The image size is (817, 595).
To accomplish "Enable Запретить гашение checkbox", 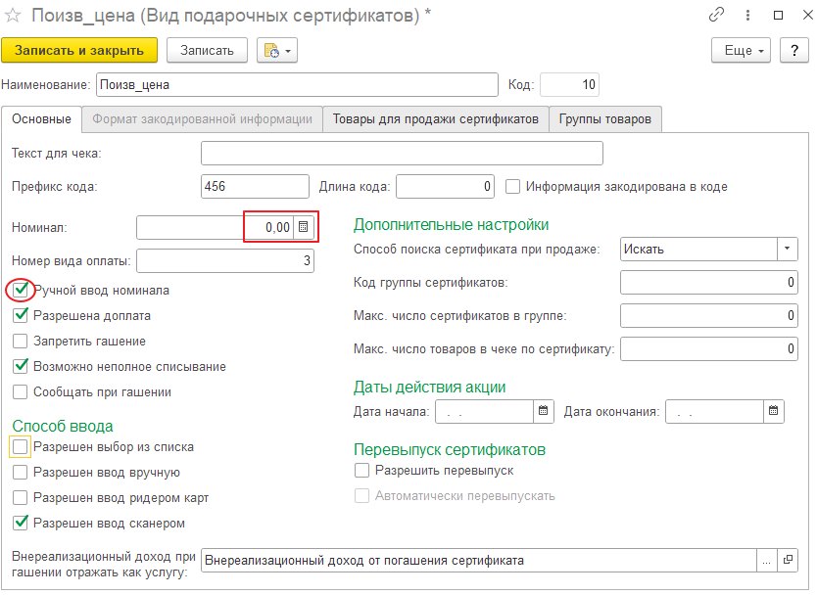I will [21, 341].
